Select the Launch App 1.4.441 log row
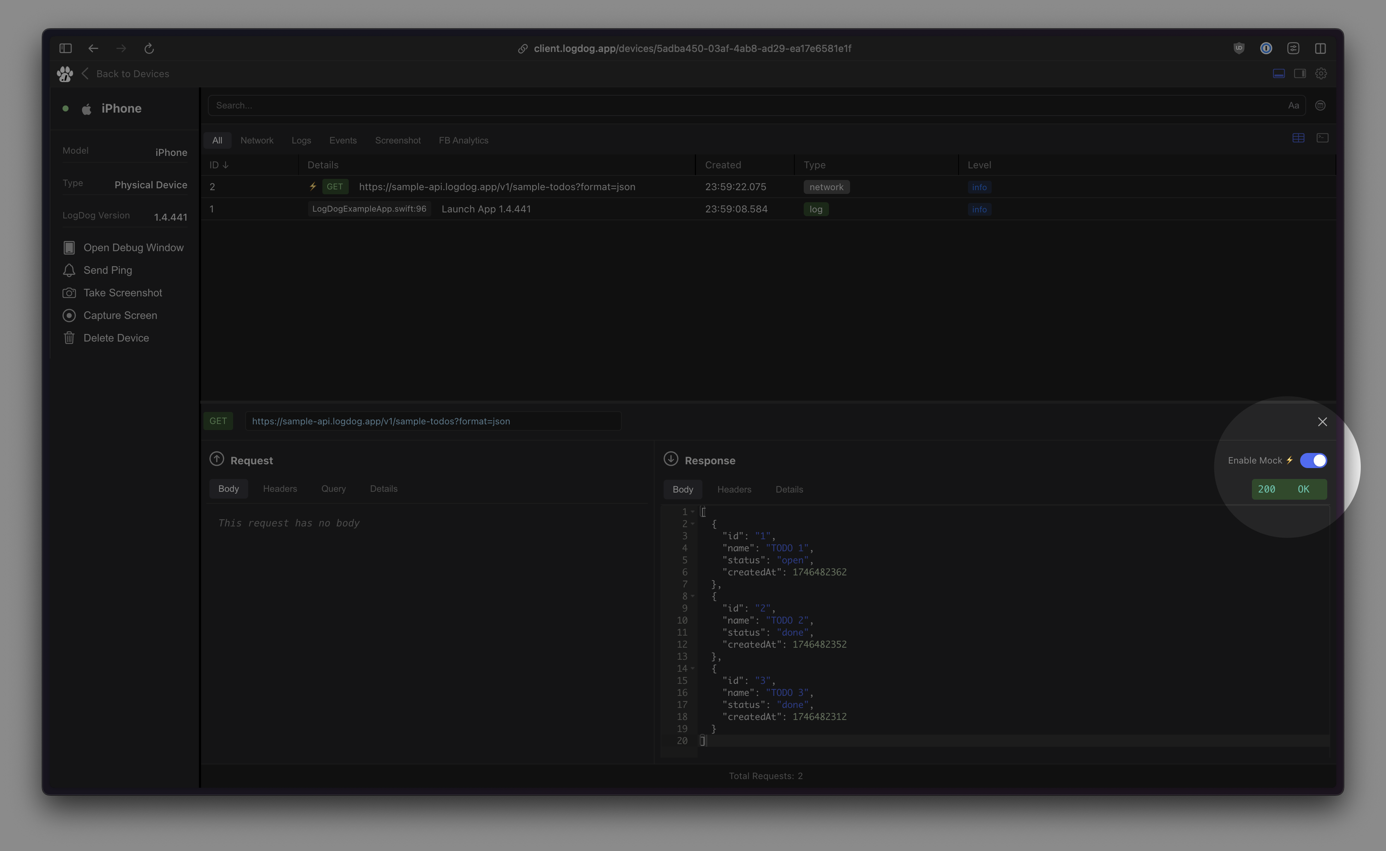Image resolution: width=1386 pixels, height=851 pixels. click(768, 209)
